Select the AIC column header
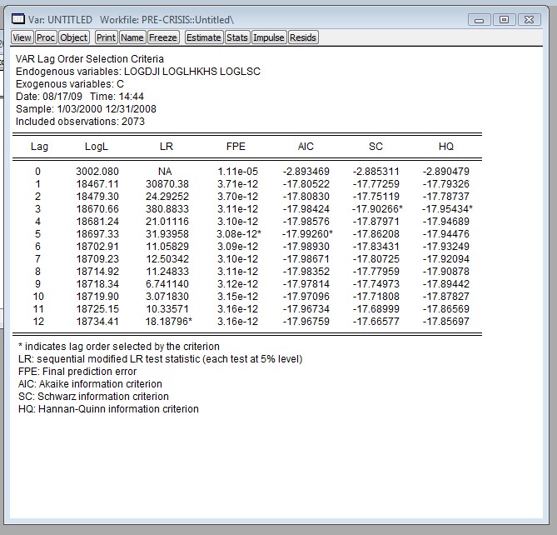 pyautogui.click(x=306, y=147)
